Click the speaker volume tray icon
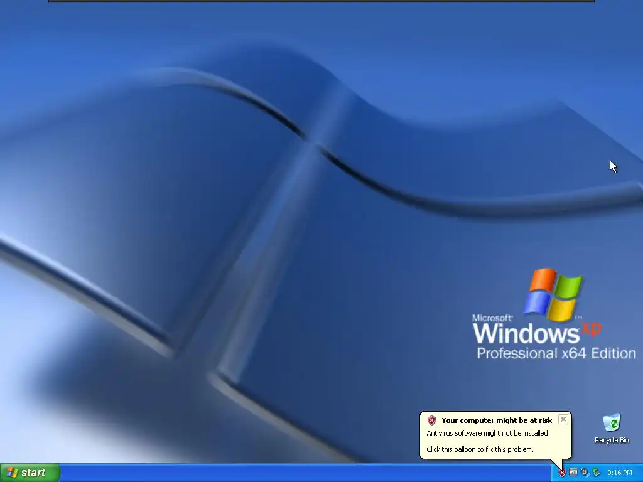The height and width of the screenshot is (482, 643). (585, 473)
